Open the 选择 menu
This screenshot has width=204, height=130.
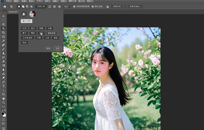point(47,1)
